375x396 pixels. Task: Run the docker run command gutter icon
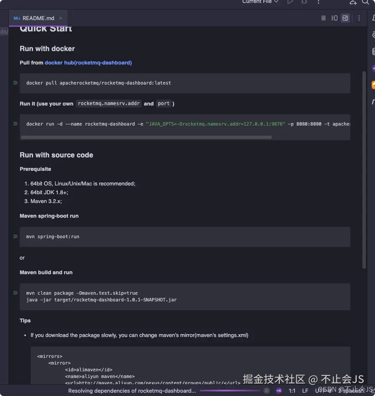click(15, 124)
